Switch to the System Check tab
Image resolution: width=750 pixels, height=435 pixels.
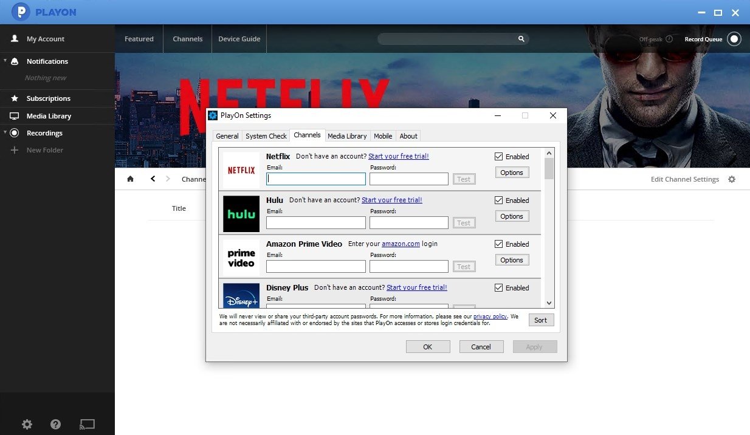266,136
